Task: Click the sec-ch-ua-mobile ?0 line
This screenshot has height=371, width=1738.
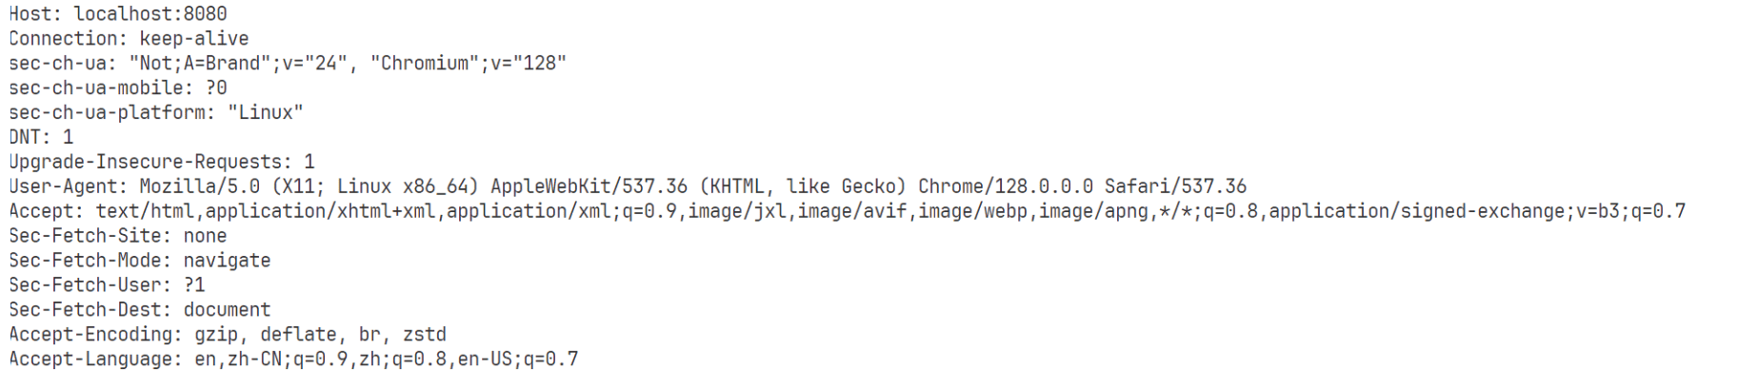Action: coord(118,88)
